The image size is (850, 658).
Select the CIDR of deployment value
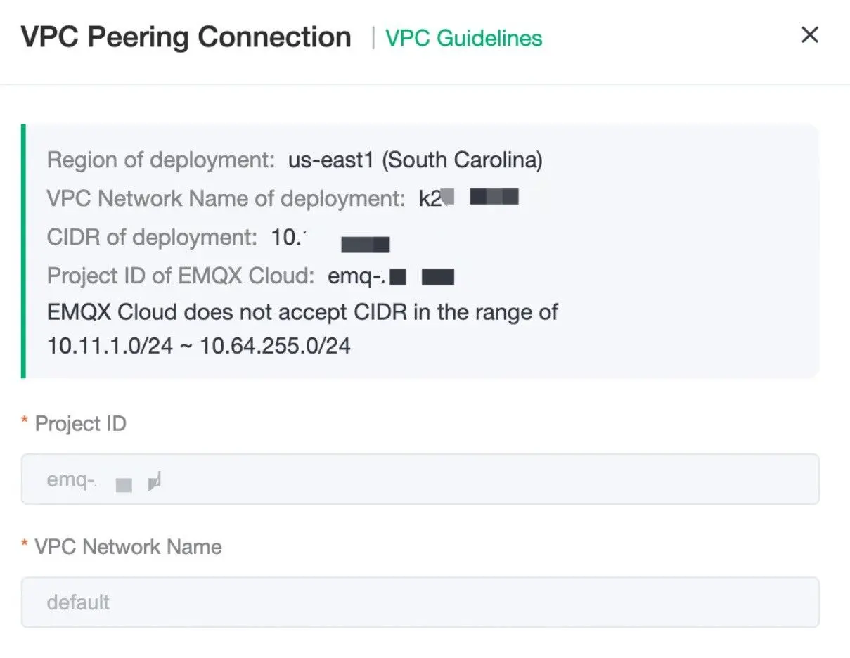tap(330, 239)
